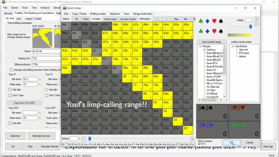Check Don't 3bet under Turn IP
Screen dimensions: 279x157
(47, 95)
